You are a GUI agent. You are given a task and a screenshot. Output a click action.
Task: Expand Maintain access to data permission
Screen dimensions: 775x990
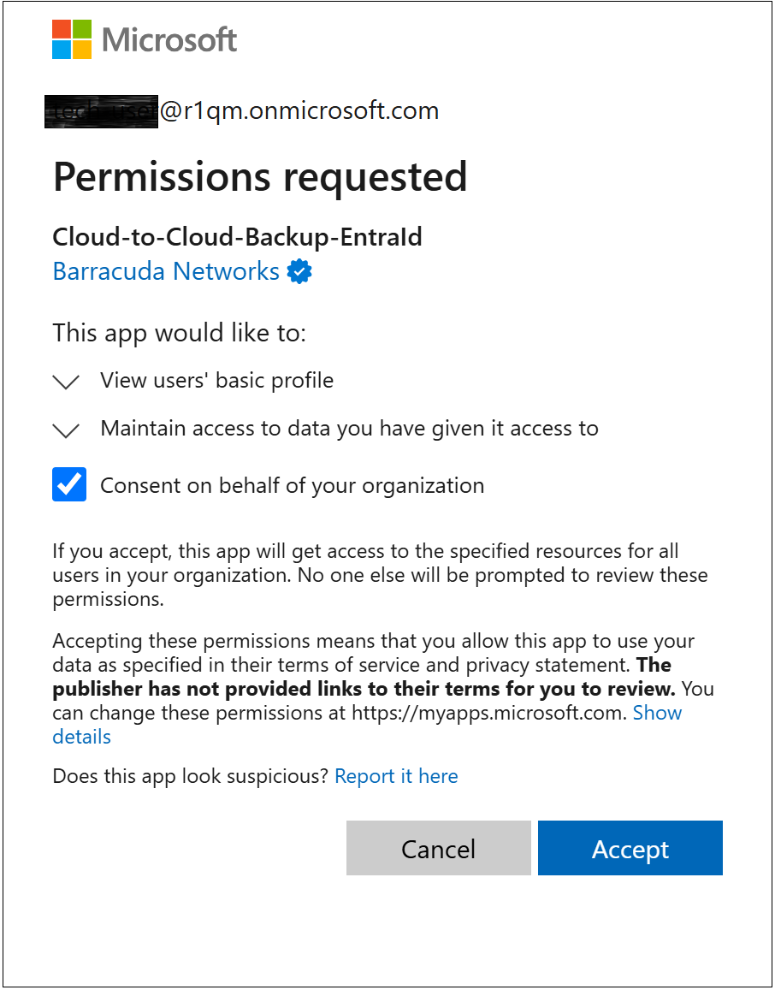pyautogui.click(x=66, y=430)
